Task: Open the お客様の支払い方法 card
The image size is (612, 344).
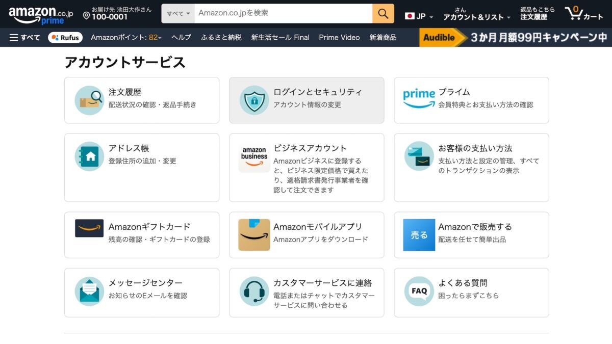Action: [x=471, y=167]
